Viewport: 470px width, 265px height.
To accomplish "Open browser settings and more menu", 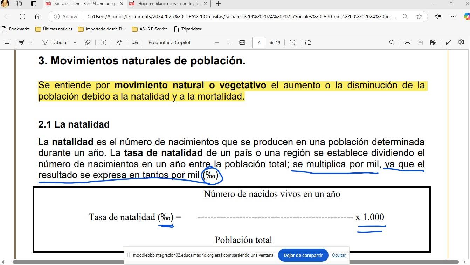I will coord(453,16).
